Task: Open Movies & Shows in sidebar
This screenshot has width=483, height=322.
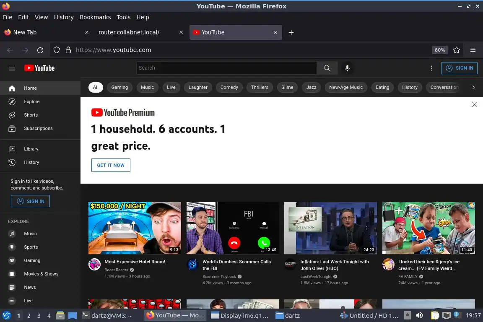Action: click(x=40, y=274)
